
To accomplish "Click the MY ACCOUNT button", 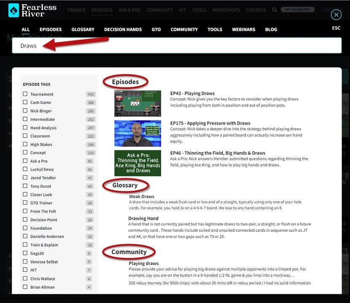I will tap(297, 9).
